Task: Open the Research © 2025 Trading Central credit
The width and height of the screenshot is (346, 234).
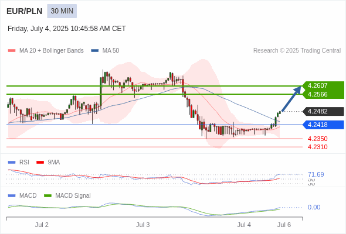Action: (x=297, y=51)
